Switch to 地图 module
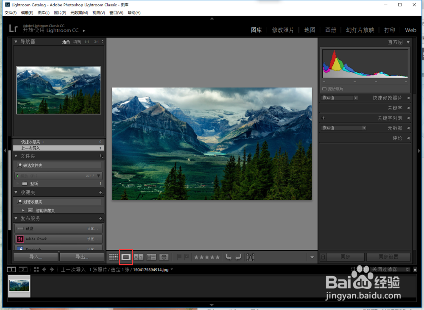This screenshot has width=424, height=310. (310, 30)
